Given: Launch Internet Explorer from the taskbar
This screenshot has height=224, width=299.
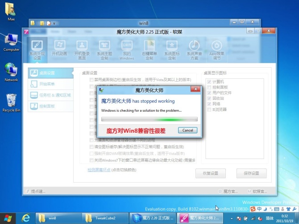Looking at the screenshot, I should [x=26, y=218].
